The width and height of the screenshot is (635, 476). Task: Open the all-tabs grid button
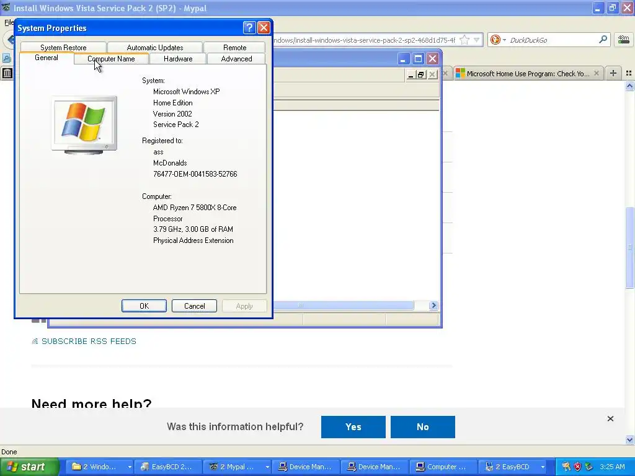coord(629,73)
